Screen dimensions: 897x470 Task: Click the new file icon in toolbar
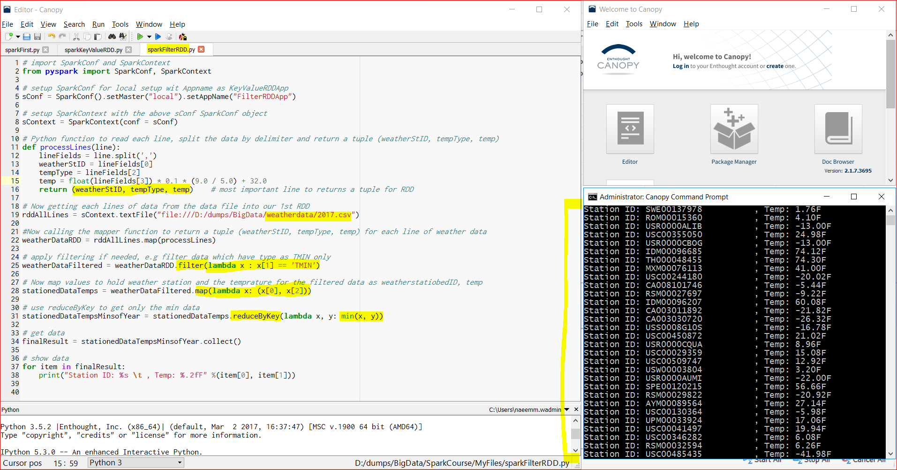click(x=8, y=37)
